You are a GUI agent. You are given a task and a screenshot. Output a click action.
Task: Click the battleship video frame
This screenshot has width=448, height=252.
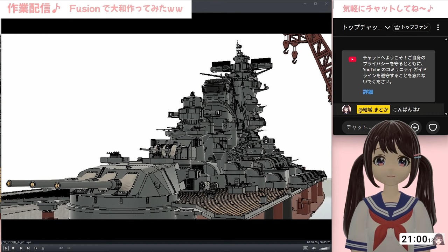tap(166, 126)
